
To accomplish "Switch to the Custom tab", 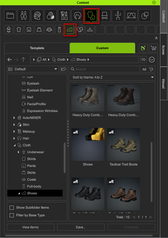I will point(102,48).
